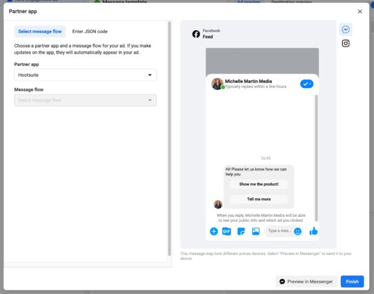This screenshot has height=294, width=374.
Task: Expand the Message flow dropdown
Action: (x=85, y=100)
